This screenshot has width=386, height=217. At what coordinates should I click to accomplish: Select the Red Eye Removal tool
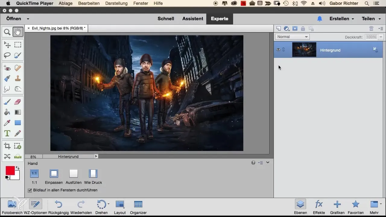[x=7, y=68]
